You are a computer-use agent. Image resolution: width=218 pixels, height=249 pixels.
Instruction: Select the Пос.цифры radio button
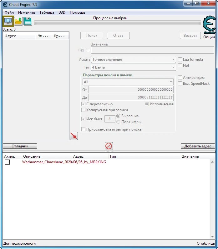tap(118, 122)
